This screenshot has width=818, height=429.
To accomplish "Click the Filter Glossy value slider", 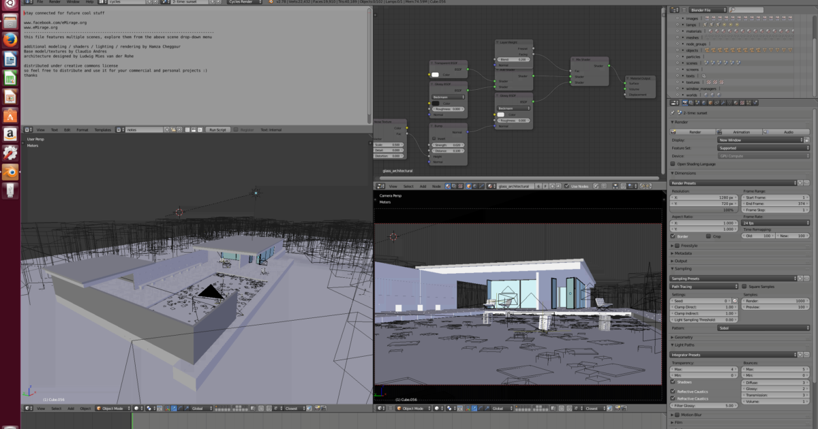I will [704, 405].
